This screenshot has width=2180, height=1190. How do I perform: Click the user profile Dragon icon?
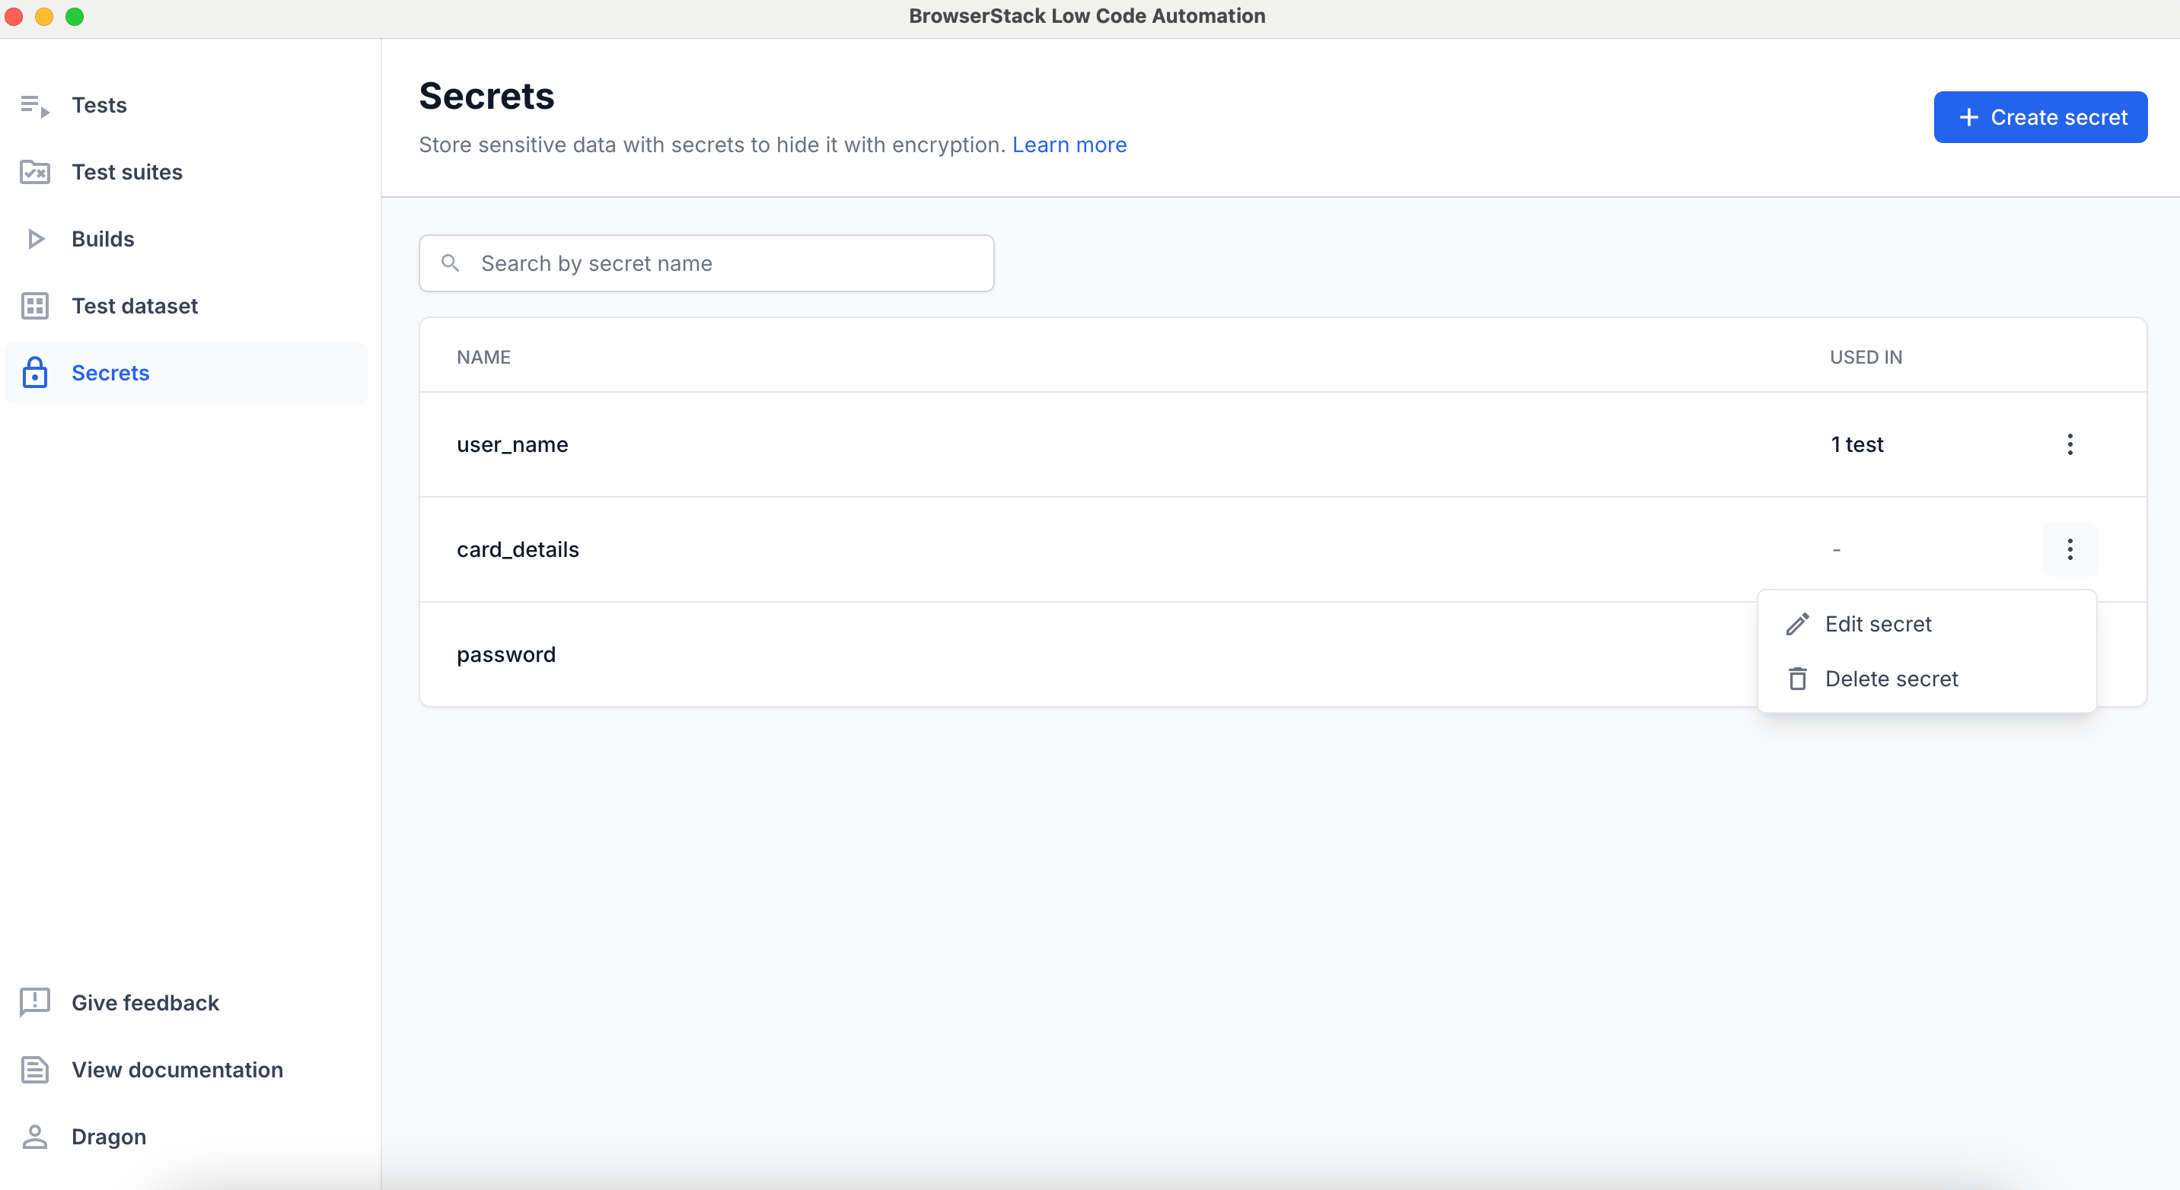click(x=35, y=1136)
